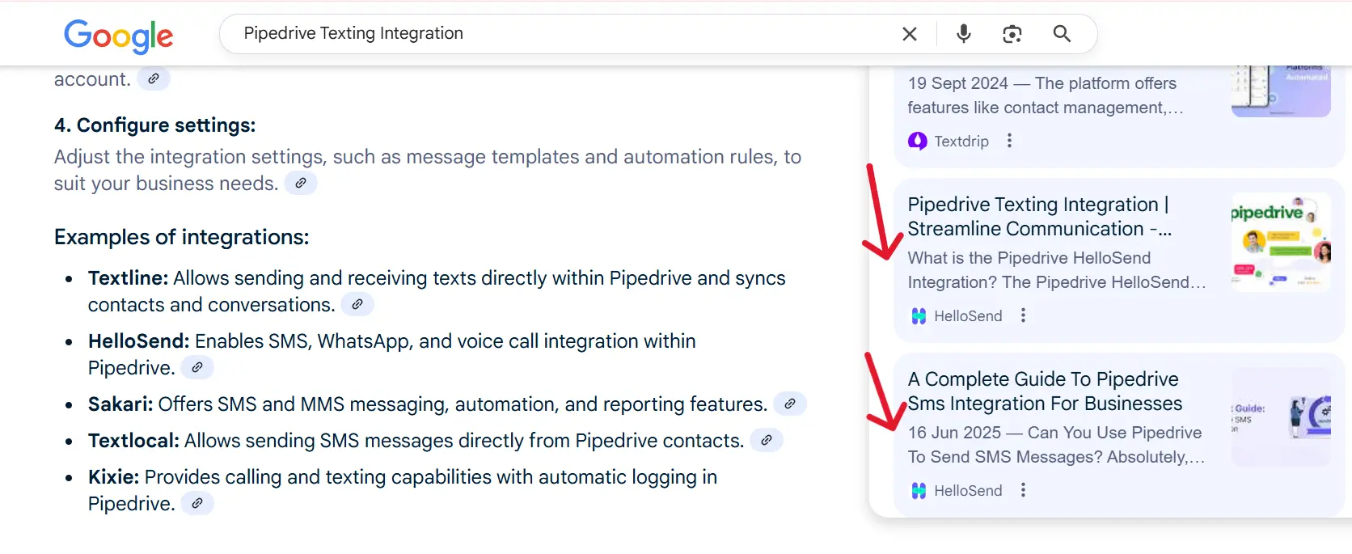Screen dimensions: 1352x554
Task: Open source link after HelloSend bullet
Action: (x=196, y=367)
